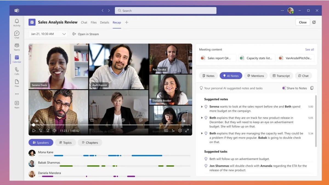Open the Apps store in sidebar

coord(17,104)
